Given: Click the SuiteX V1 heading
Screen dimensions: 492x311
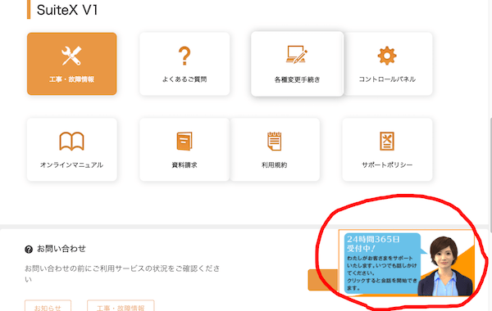Looking at the screenshot, I should pyautogui.click(x=67, y=10).
